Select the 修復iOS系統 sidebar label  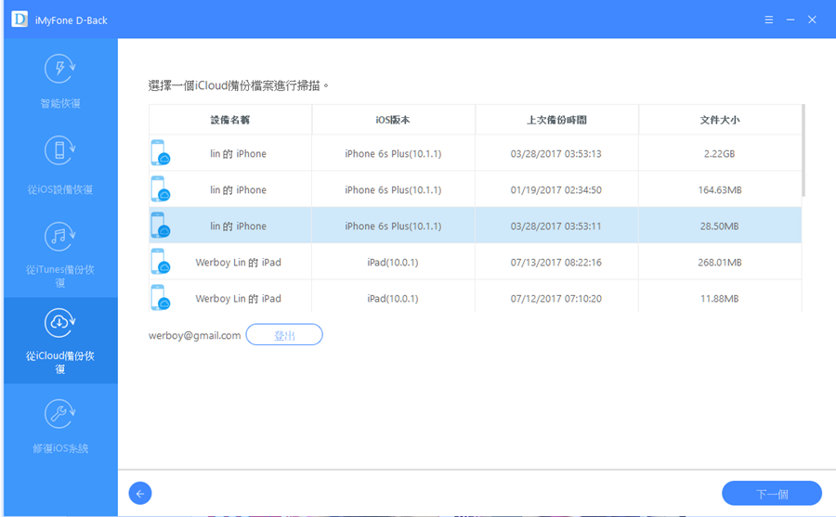tap(60, 448)
